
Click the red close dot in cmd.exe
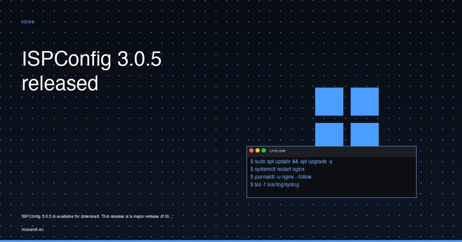(x=251, y=150)
